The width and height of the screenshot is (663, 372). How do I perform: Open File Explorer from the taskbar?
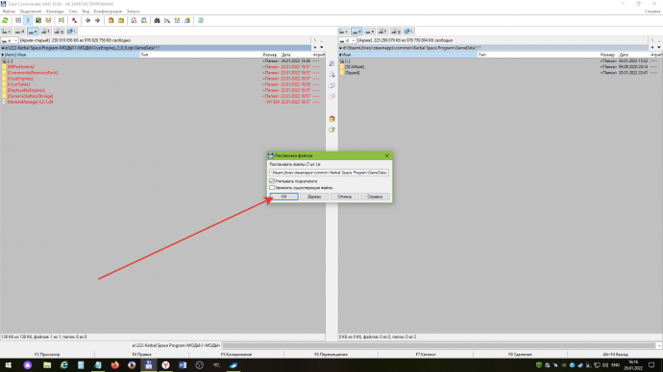click(47, 365)
